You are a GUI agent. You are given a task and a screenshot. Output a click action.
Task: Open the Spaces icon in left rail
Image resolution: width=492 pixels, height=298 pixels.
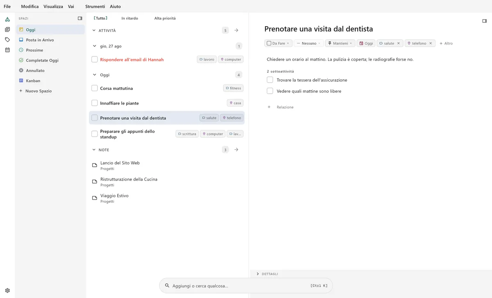pos(7,19)
